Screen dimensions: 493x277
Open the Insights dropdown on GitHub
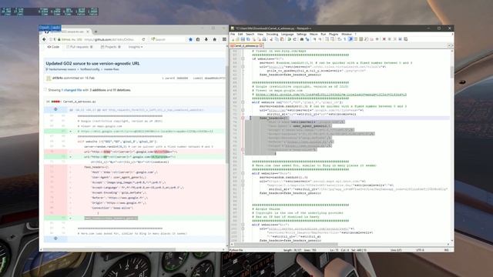[x=136, y=47]
